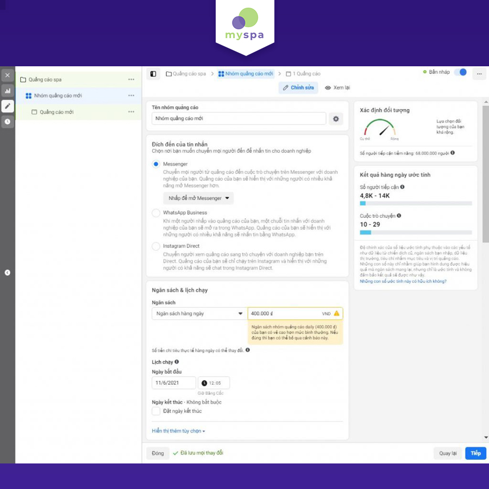Image resolution: width=489 pixels, height=489 pixels.
Task: Select the Messenger radio option
Action: click(156, 164)
